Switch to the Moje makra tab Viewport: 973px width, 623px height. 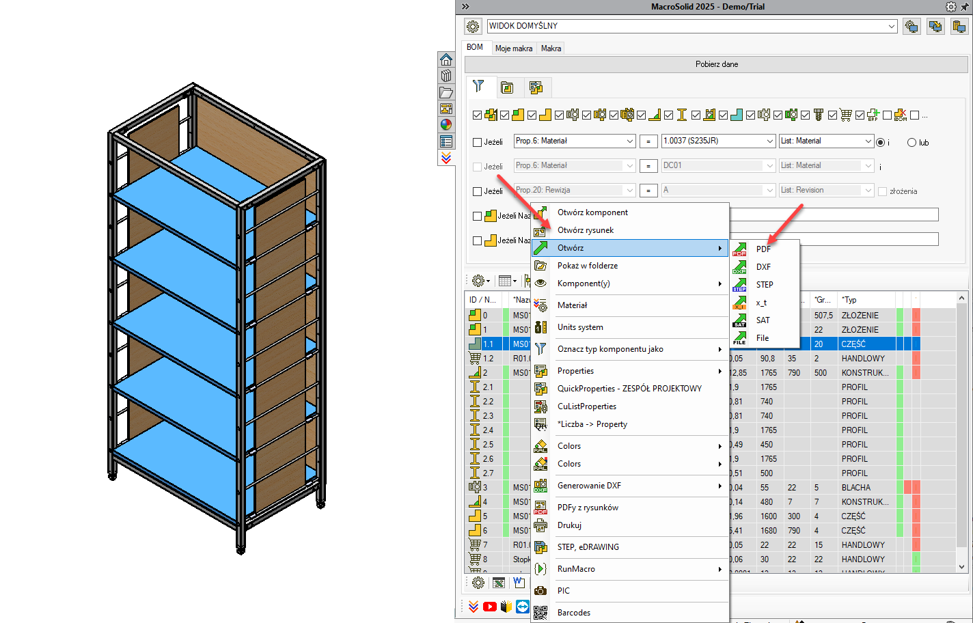(x=514, y=49)
